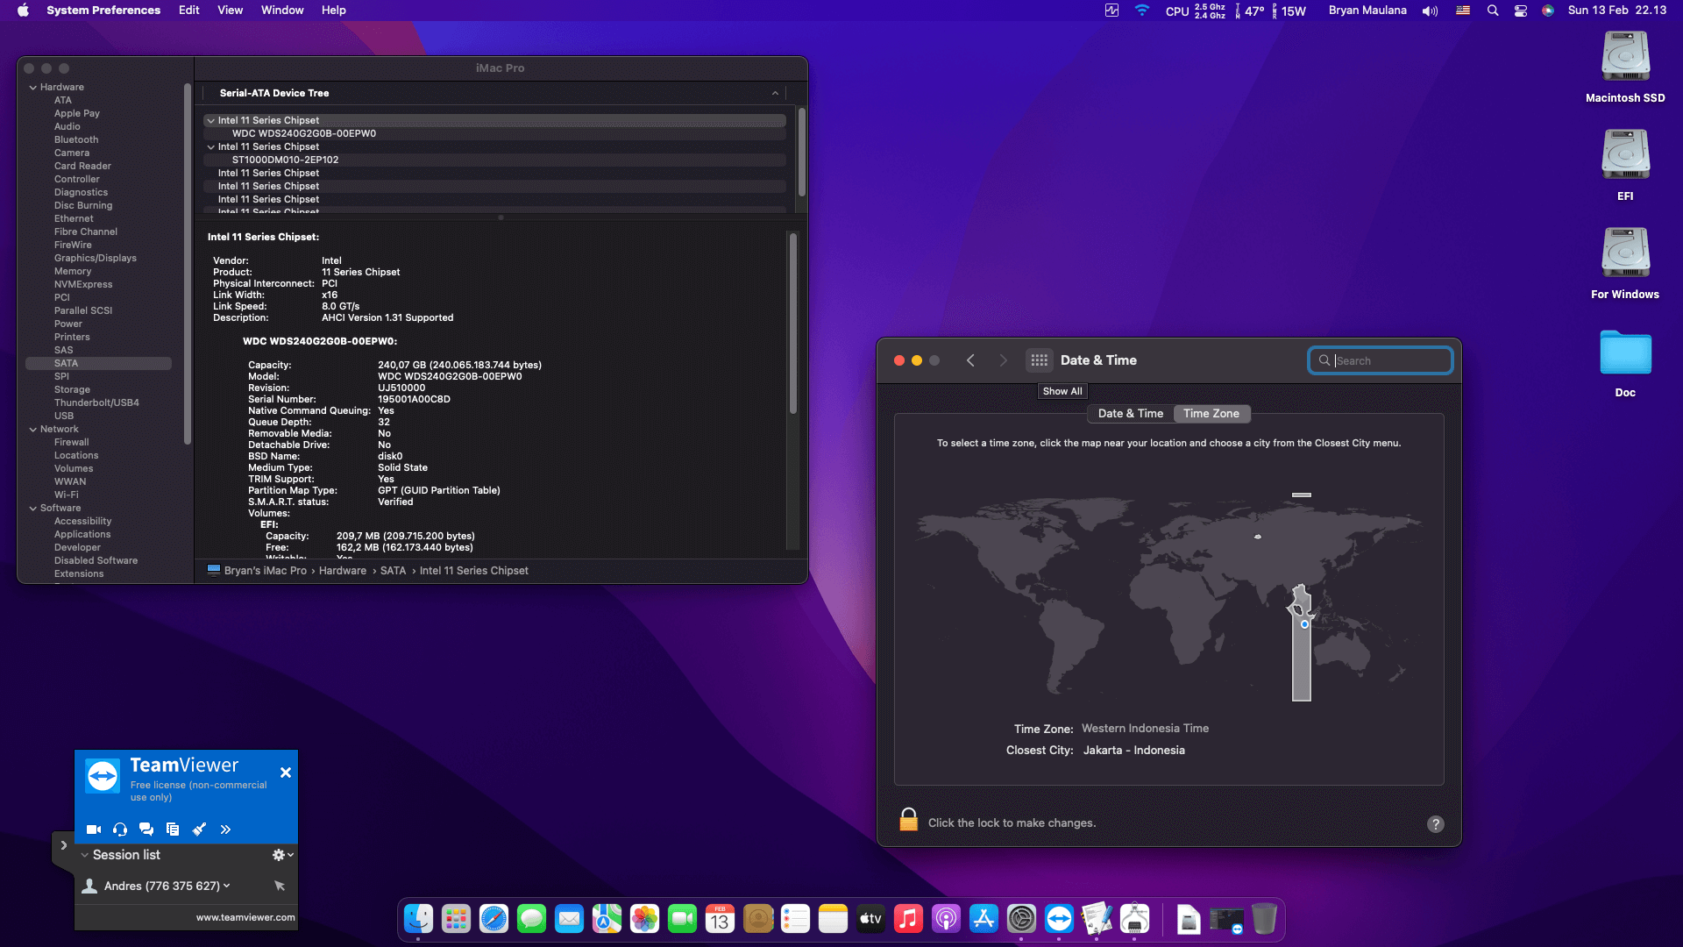Image resolution: width=1683 pixels, height=947 pixels.
Task: Select the Time Zone tab
Action: [1211, 414]
